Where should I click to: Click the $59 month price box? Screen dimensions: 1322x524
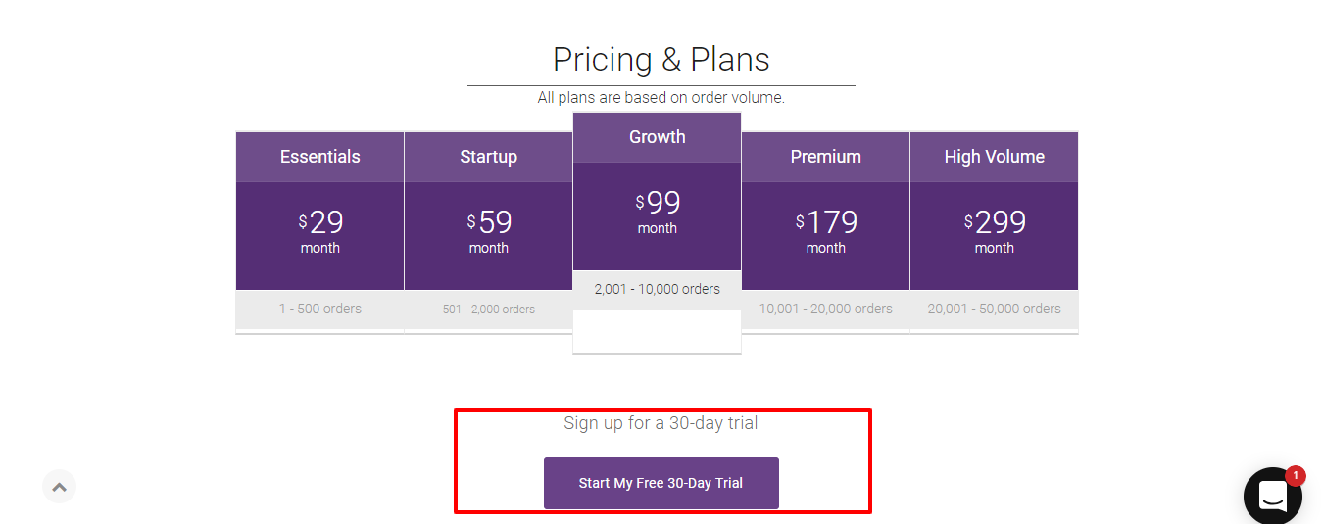click(x=488, y=233)
